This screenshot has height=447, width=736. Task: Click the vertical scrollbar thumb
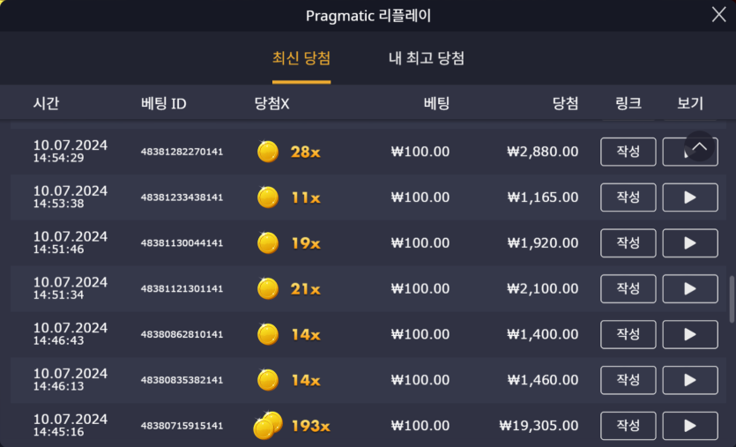(x=731, y=300)
